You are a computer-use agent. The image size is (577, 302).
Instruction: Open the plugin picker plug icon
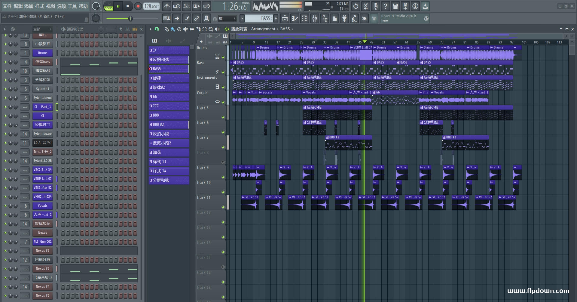click(344, 19)
